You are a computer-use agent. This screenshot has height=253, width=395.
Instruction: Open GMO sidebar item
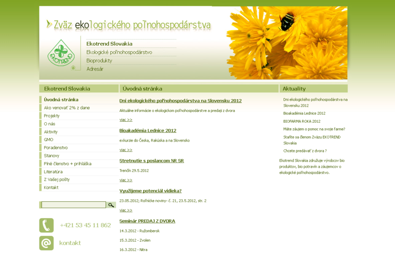point(48,140)
